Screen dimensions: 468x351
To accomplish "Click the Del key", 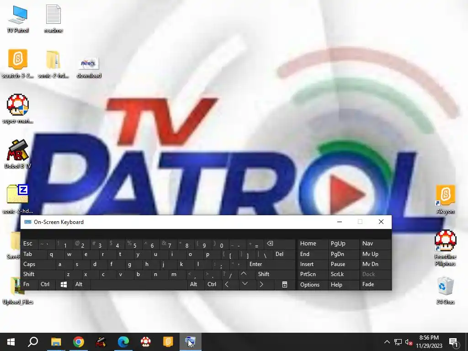I will click(283, 254).
